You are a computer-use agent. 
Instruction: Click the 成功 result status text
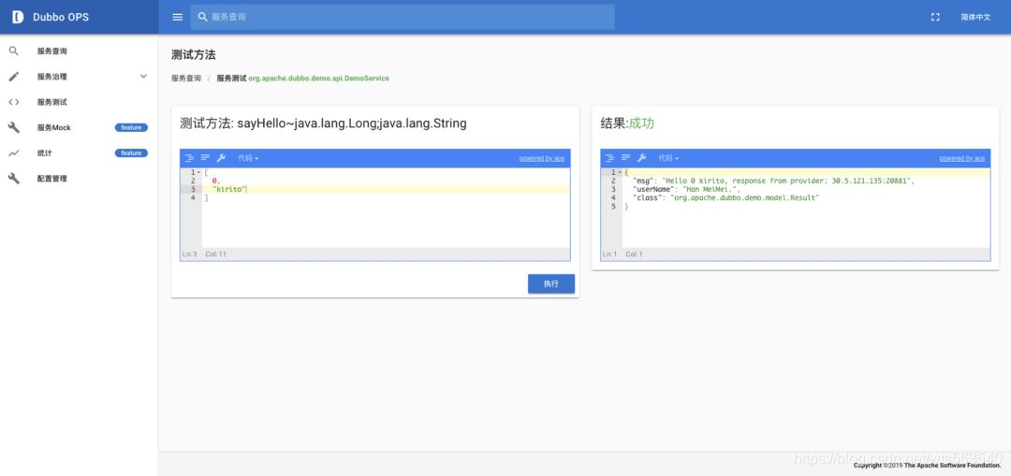(x=641, y=123)
